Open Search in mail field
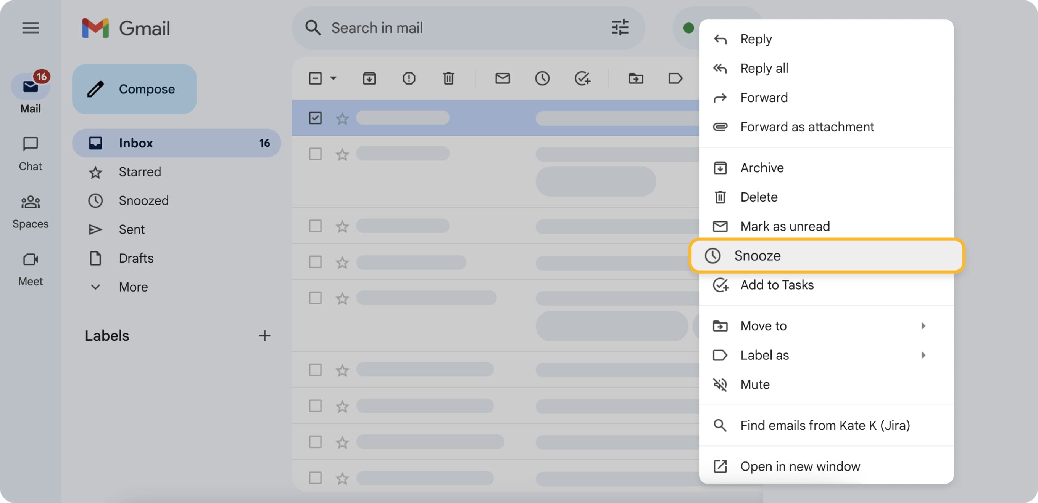This screenshot has width=1038, height=503. [443, 28]
